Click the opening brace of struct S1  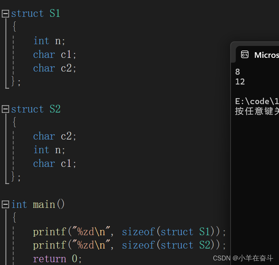[14, 27]
